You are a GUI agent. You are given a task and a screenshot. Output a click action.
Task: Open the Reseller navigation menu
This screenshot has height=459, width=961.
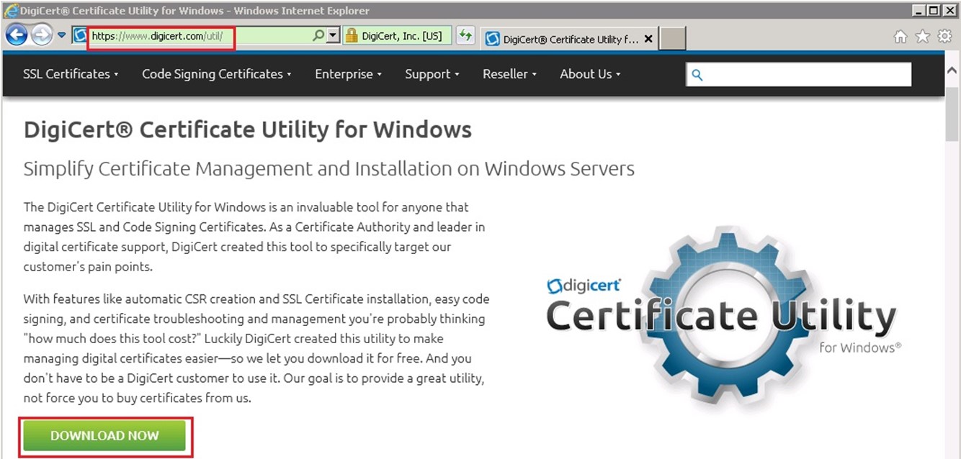tap(509, 74)
